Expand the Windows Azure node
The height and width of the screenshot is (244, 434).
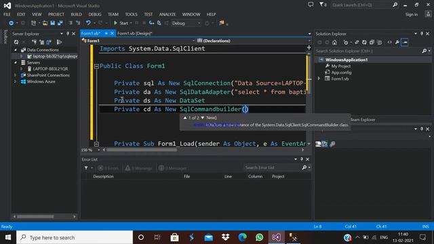16,81
